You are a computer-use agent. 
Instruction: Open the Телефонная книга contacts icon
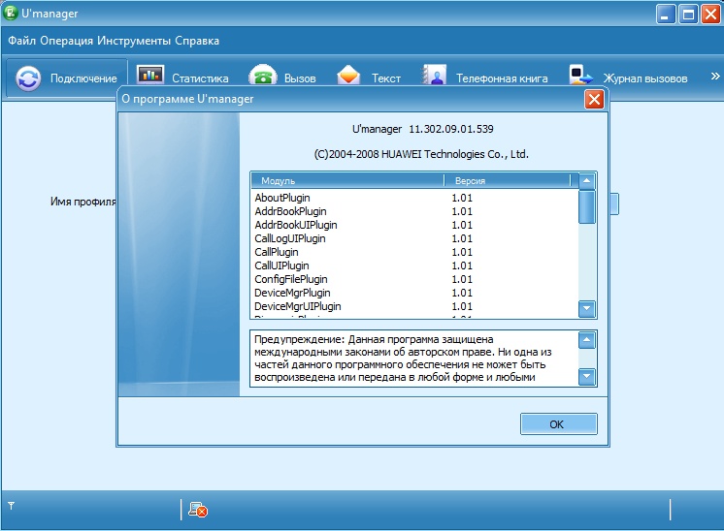tap(435, 78)
